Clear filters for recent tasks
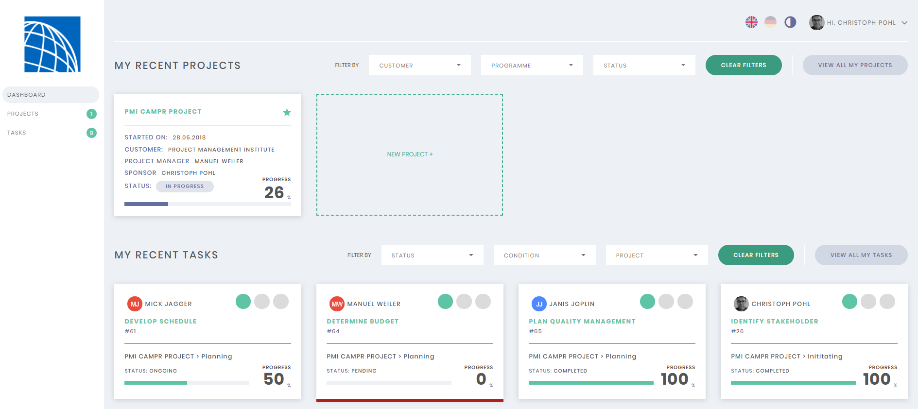Image resolution: width=918 pixels, height=409 pixels. 756,255
